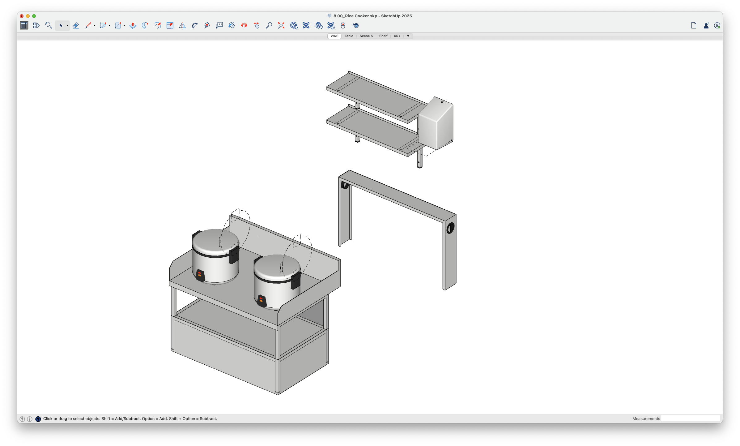Open the Select tool dropdown arrow
Viewport: 740px width, 446px height.
tap(67, 26)
